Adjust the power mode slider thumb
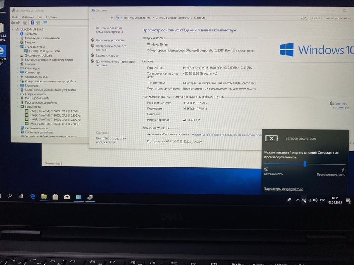The width and height of the screenshot is (354, 265). [x=304, y=164]
